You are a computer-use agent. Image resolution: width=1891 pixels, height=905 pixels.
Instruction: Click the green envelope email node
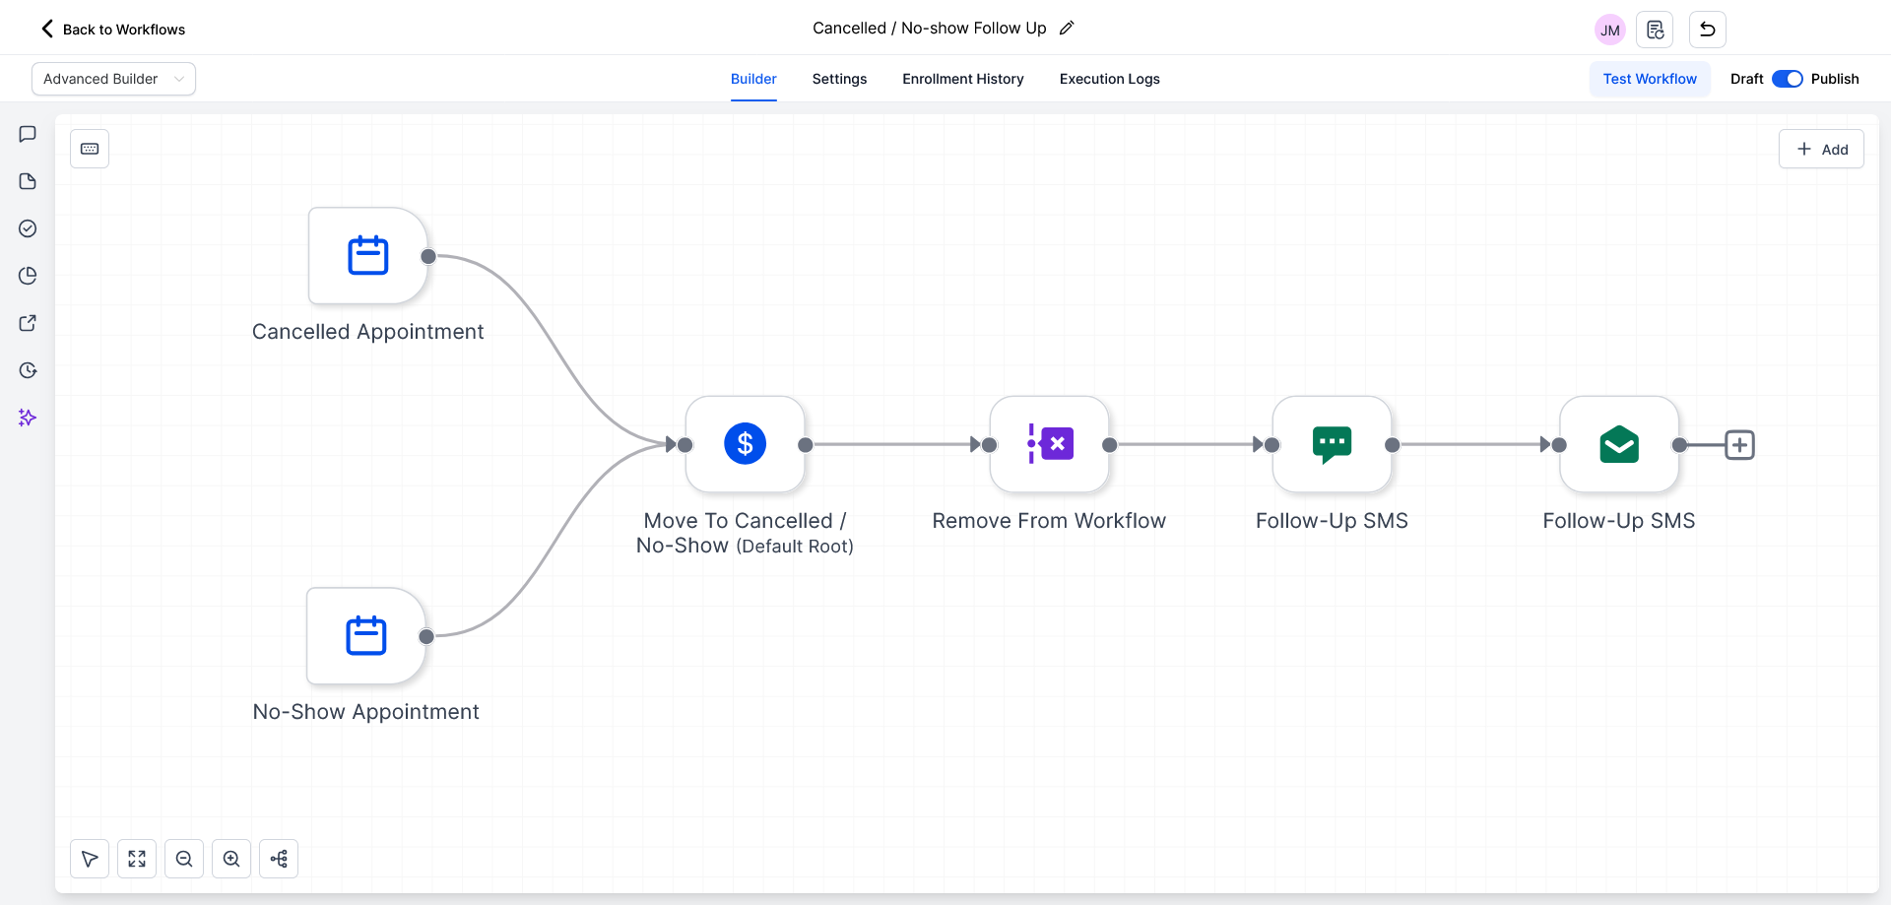pos(1618,444)
